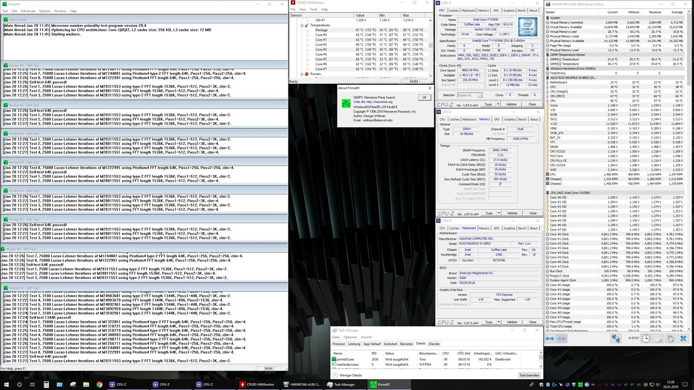Switch to Prime95 taskbar item
Screen dimensions: 694x390
pyautogui.click(x=389, y=384)
